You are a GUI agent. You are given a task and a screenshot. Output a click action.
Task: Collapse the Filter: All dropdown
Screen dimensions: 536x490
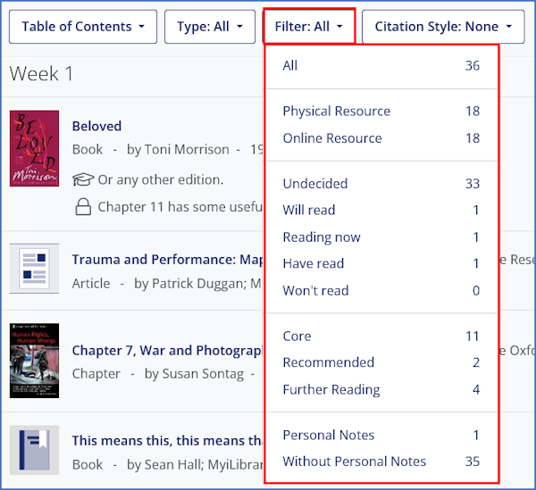(309, 27)
